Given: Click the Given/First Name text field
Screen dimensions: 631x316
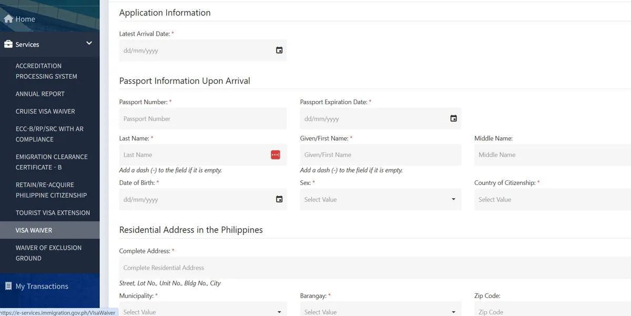Looking at the screenshot, I should coord(381,155).
